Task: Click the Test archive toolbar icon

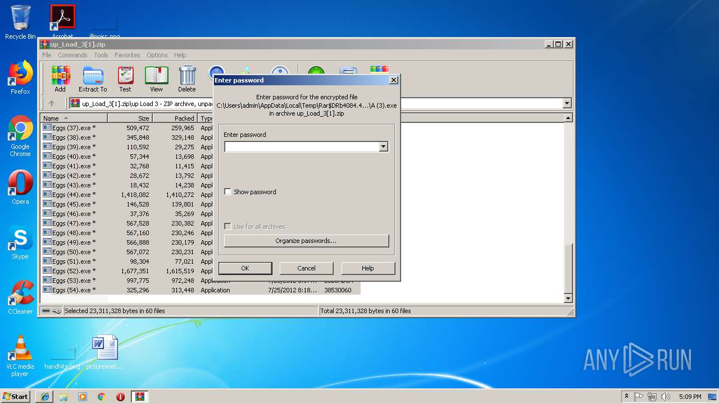Action: click(x=125, y=79)
